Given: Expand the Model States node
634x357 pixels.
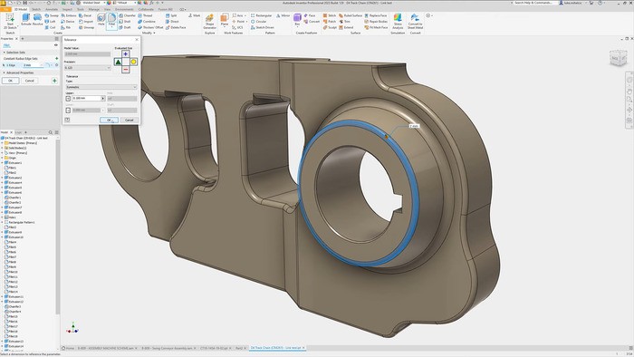Looking at the screenshot, I should [3, 143].
